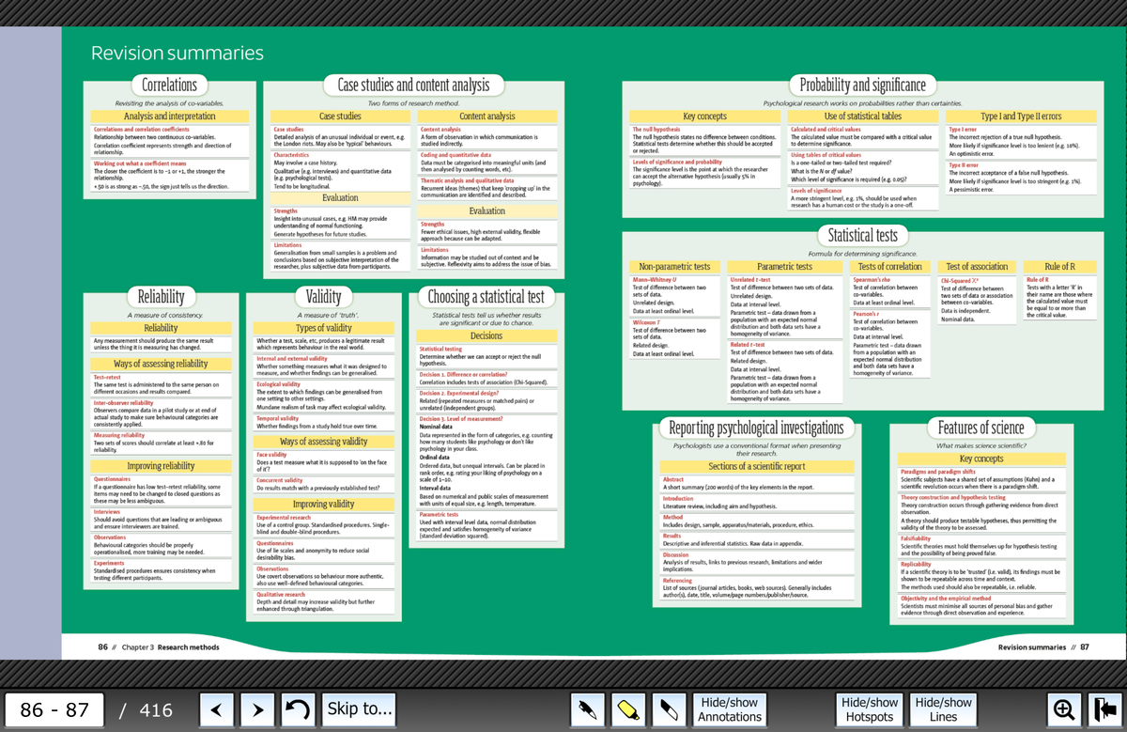
Task: Click the 'Features of science' heading
Action: coord(981,428)
